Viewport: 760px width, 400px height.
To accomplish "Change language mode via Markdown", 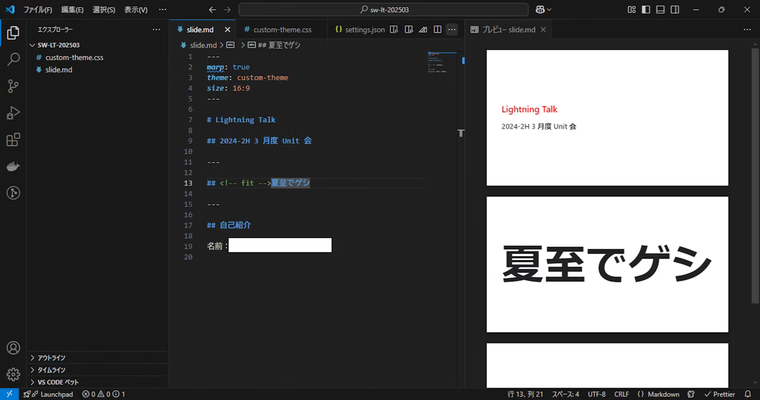I will click(x=658, y=394).
